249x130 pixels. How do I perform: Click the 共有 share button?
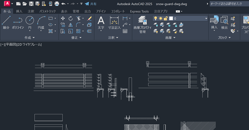click(x=91, y=4)
